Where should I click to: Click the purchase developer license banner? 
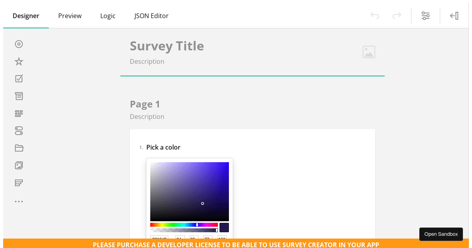click(x=236, y=244)
